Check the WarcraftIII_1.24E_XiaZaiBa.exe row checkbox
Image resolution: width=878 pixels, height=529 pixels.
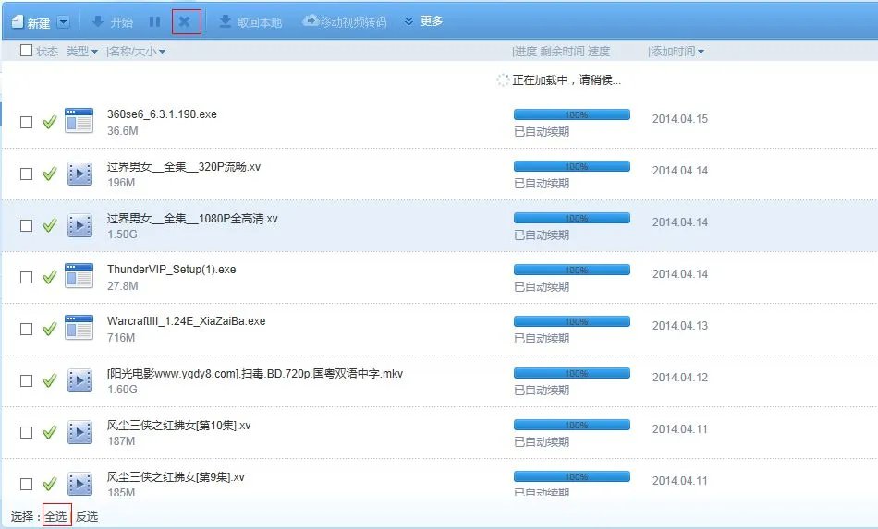26,329
